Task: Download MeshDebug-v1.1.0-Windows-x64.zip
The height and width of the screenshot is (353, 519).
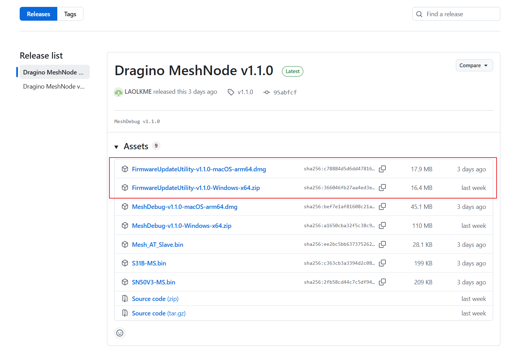Action: coord(182,225)
